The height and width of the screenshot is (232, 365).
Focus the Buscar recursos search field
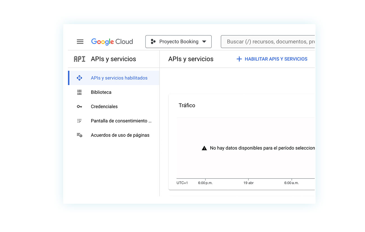pyautogui.click(x=268, y=42)
